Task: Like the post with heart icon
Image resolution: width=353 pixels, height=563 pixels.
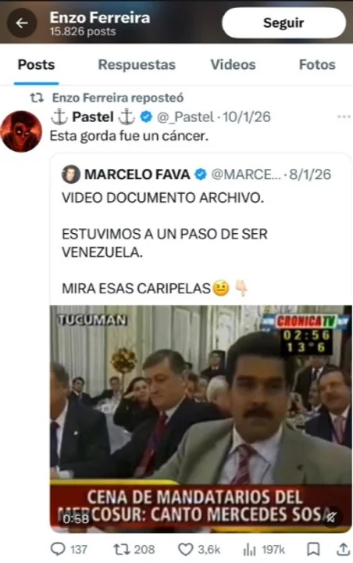Action: pos(185,550)
